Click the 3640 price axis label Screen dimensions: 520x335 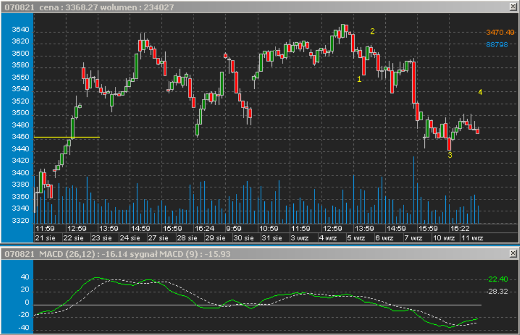tap(20, 29)
